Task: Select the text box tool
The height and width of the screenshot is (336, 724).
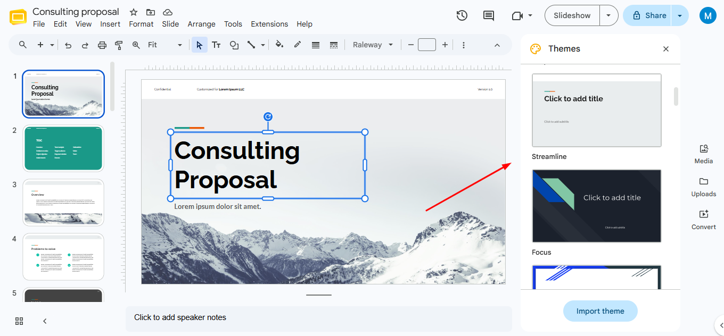Action: point(216,45)
